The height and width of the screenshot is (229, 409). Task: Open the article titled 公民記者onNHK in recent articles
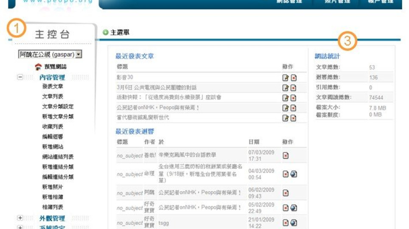(x=158, y=108)
